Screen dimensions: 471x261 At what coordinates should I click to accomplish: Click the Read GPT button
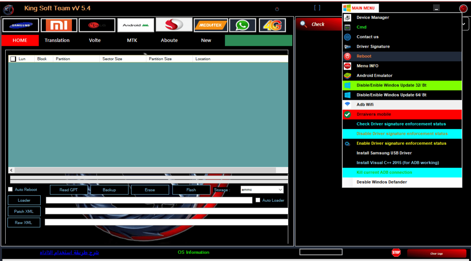coord(69,190)
